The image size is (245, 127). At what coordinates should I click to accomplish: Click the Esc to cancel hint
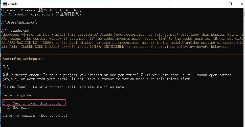tap(54, 115)
